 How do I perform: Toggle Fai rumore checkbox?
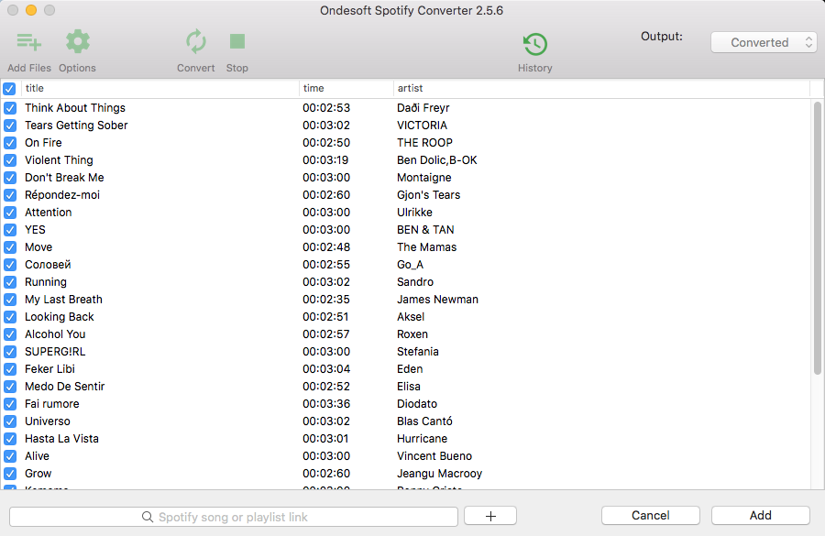10,404
